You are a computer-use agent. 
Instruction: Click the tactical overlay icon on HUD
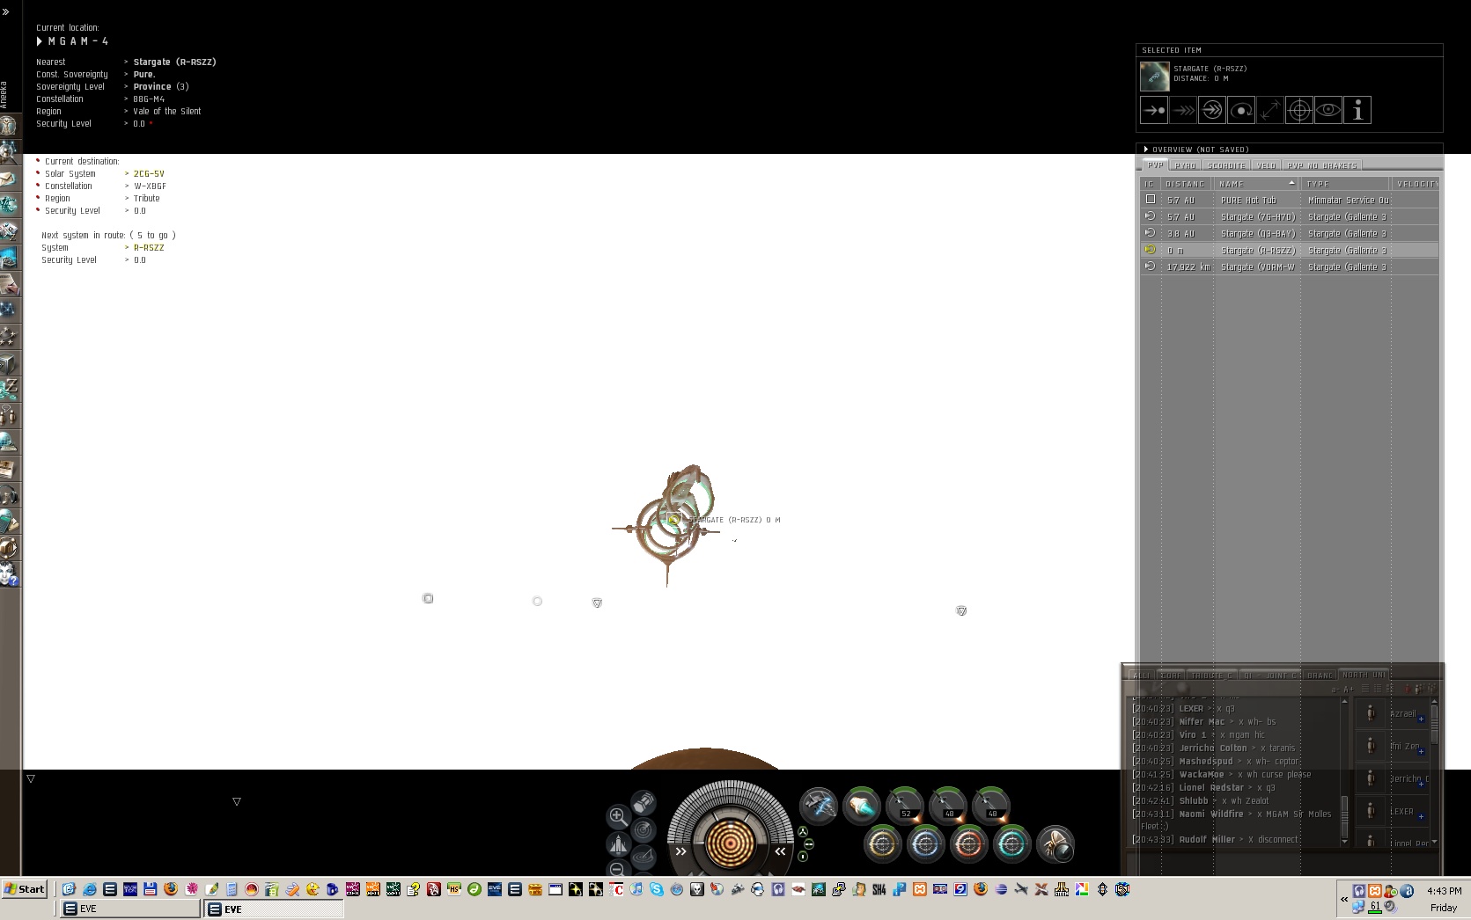644,856
